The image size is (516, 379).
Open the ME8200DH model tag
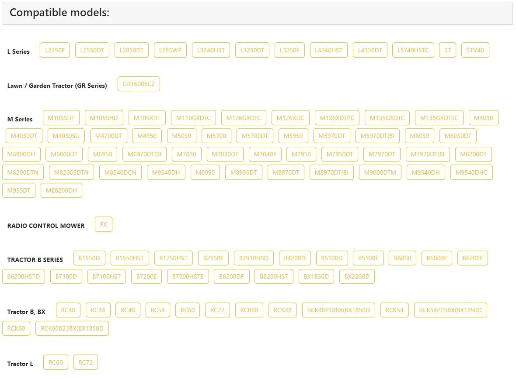(x=62, y=190)
